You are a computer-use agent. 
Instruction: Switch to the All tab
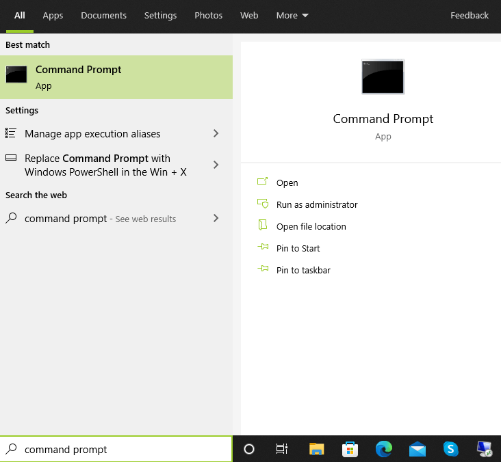19,15
